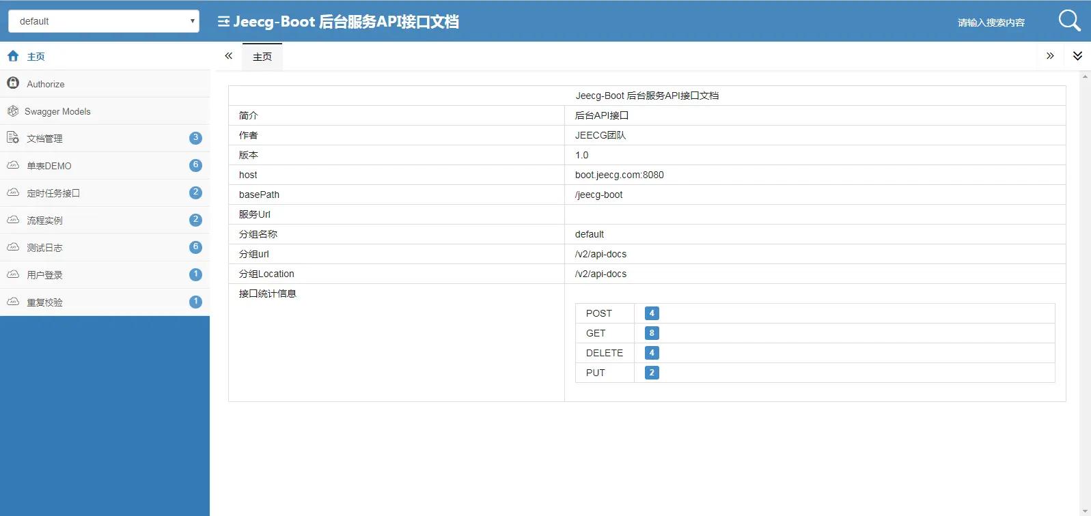1091x516 pixels.
Task: Click the left double-chevron tab scroll icon
Action: click(x=229, y=56)
